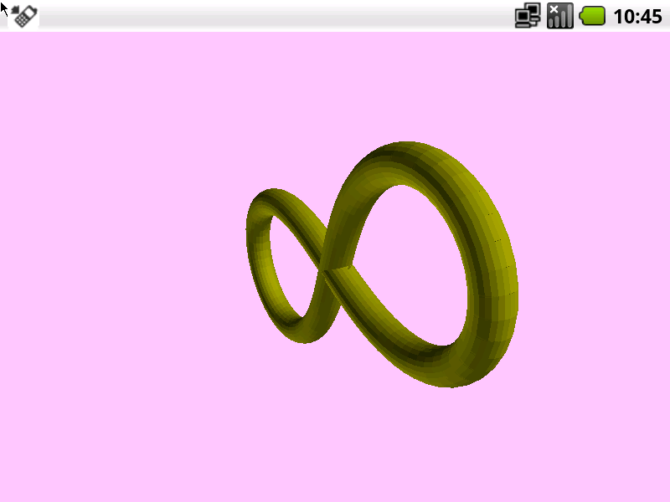The image size is (670, 502).
Task: Tap the no-signal strength bars icon
Action: point(559,16)
